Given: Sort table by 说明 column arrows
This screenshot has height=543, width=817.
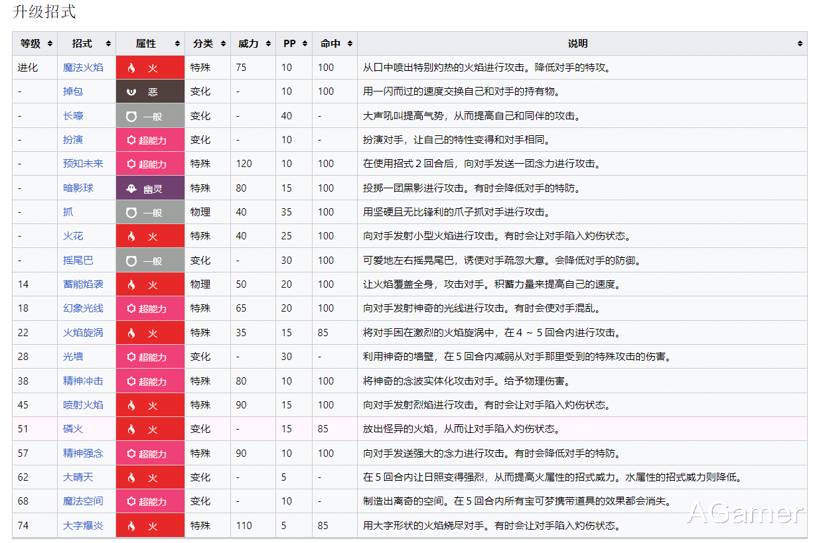Looking at the screenshot, I should pos(800,44).
